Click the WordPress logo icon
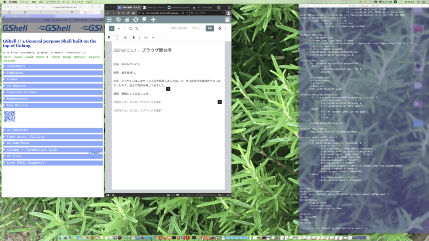 click(118, 20)
